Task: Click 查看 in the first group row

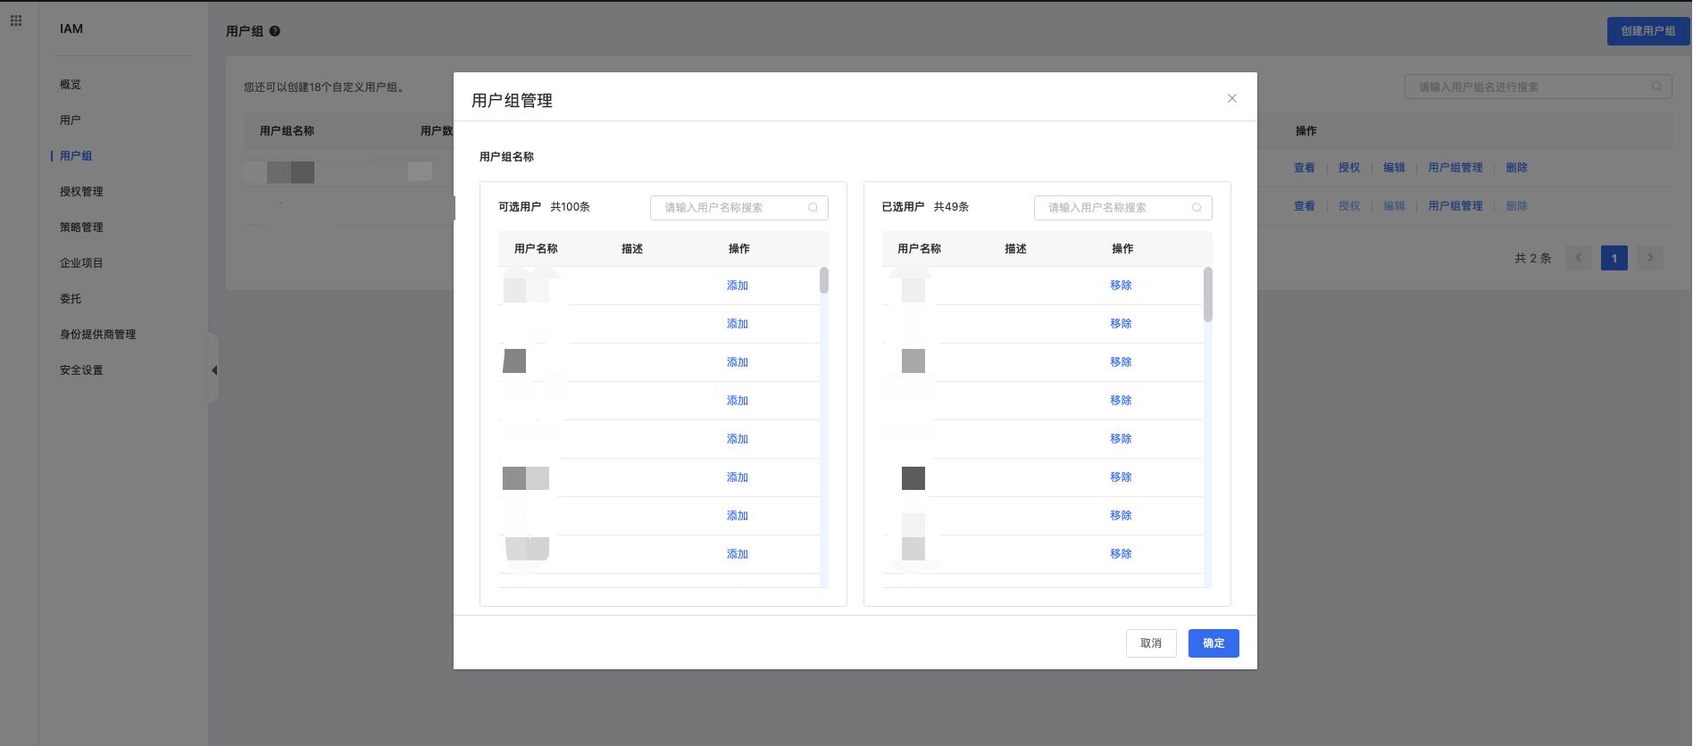Action: pos(1305,168)
